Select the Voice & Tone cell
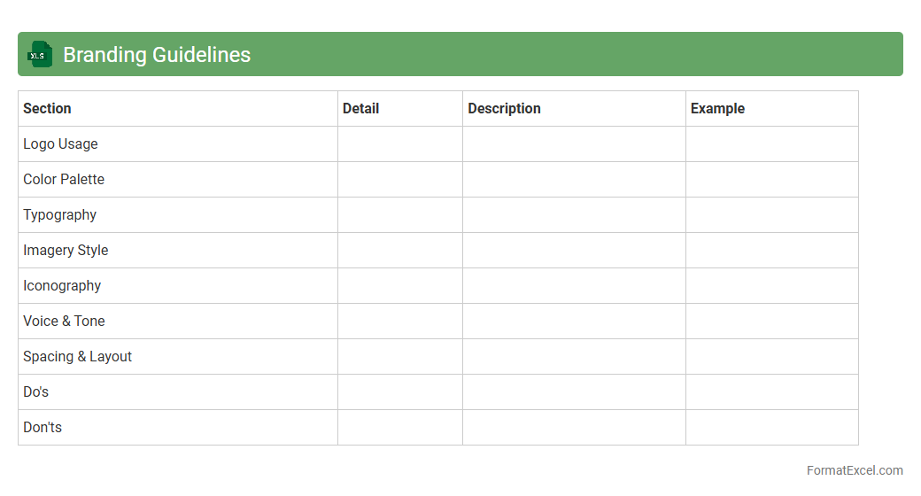Screen dimensions: 921x496 pos(64,322)
